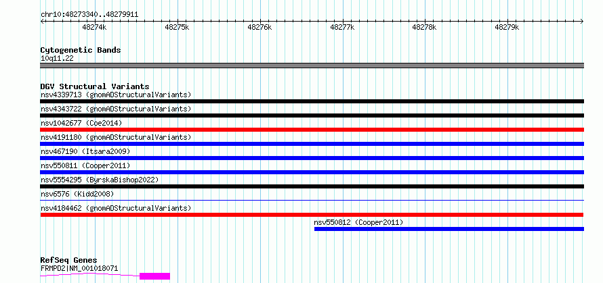Click the DGV Structural Variants track title

[95, 86]
